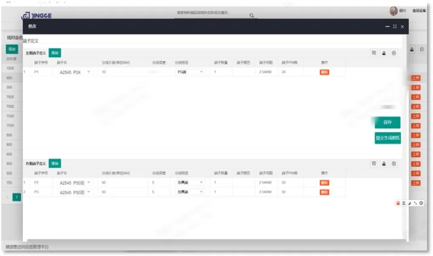Click print icon in left terminal section toolbar
433x256 pixels.
[x=394, y=53]
